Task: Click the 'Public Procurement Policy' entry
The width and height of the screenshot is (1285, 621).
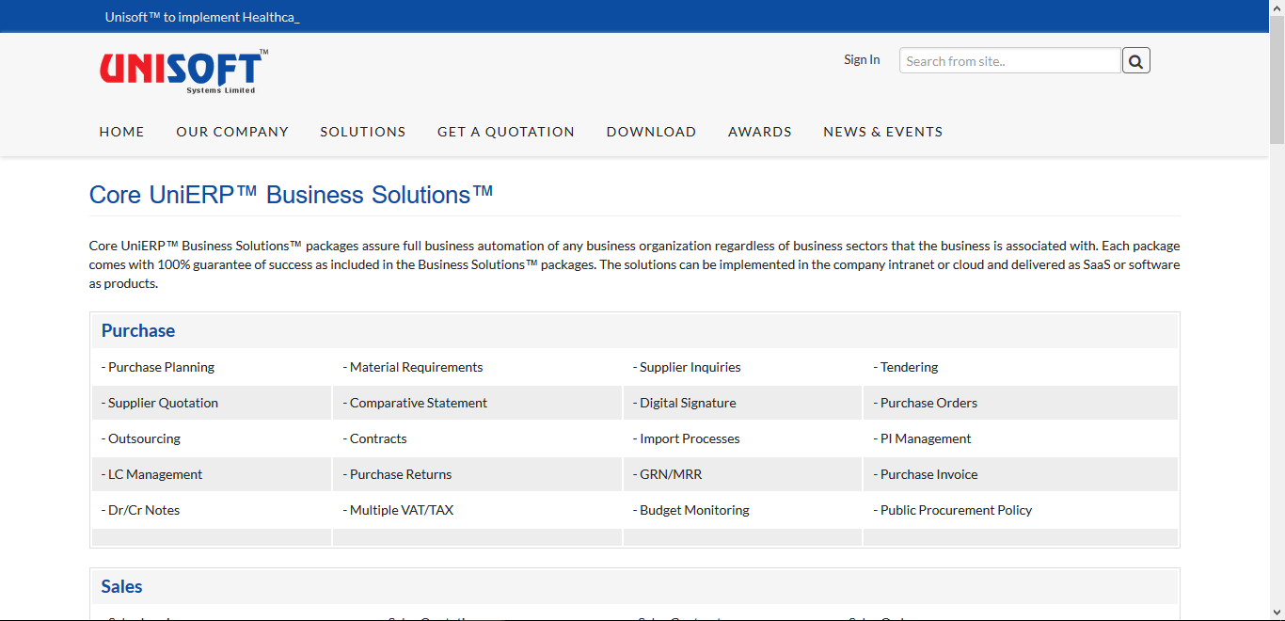Action: 953,510
